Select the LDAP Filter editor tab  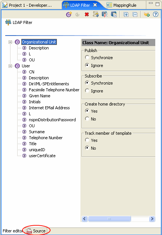click(80, 5)
